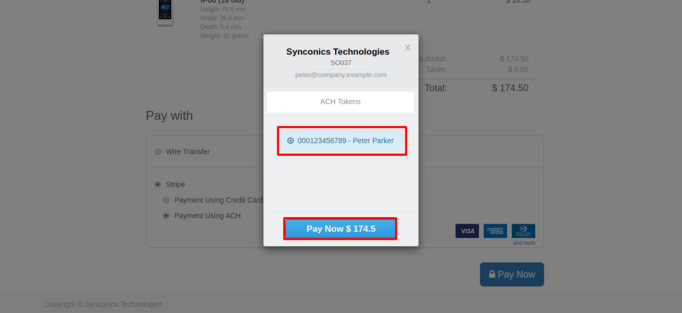The height and width of the screenshot is (313, 682).
Task: Click the Stripe label text
Action: coord(175,184)
